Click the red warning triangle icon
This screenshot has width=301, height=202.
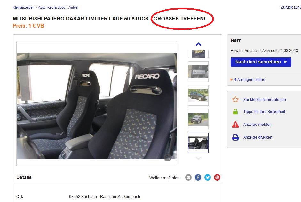pos(235,125)
